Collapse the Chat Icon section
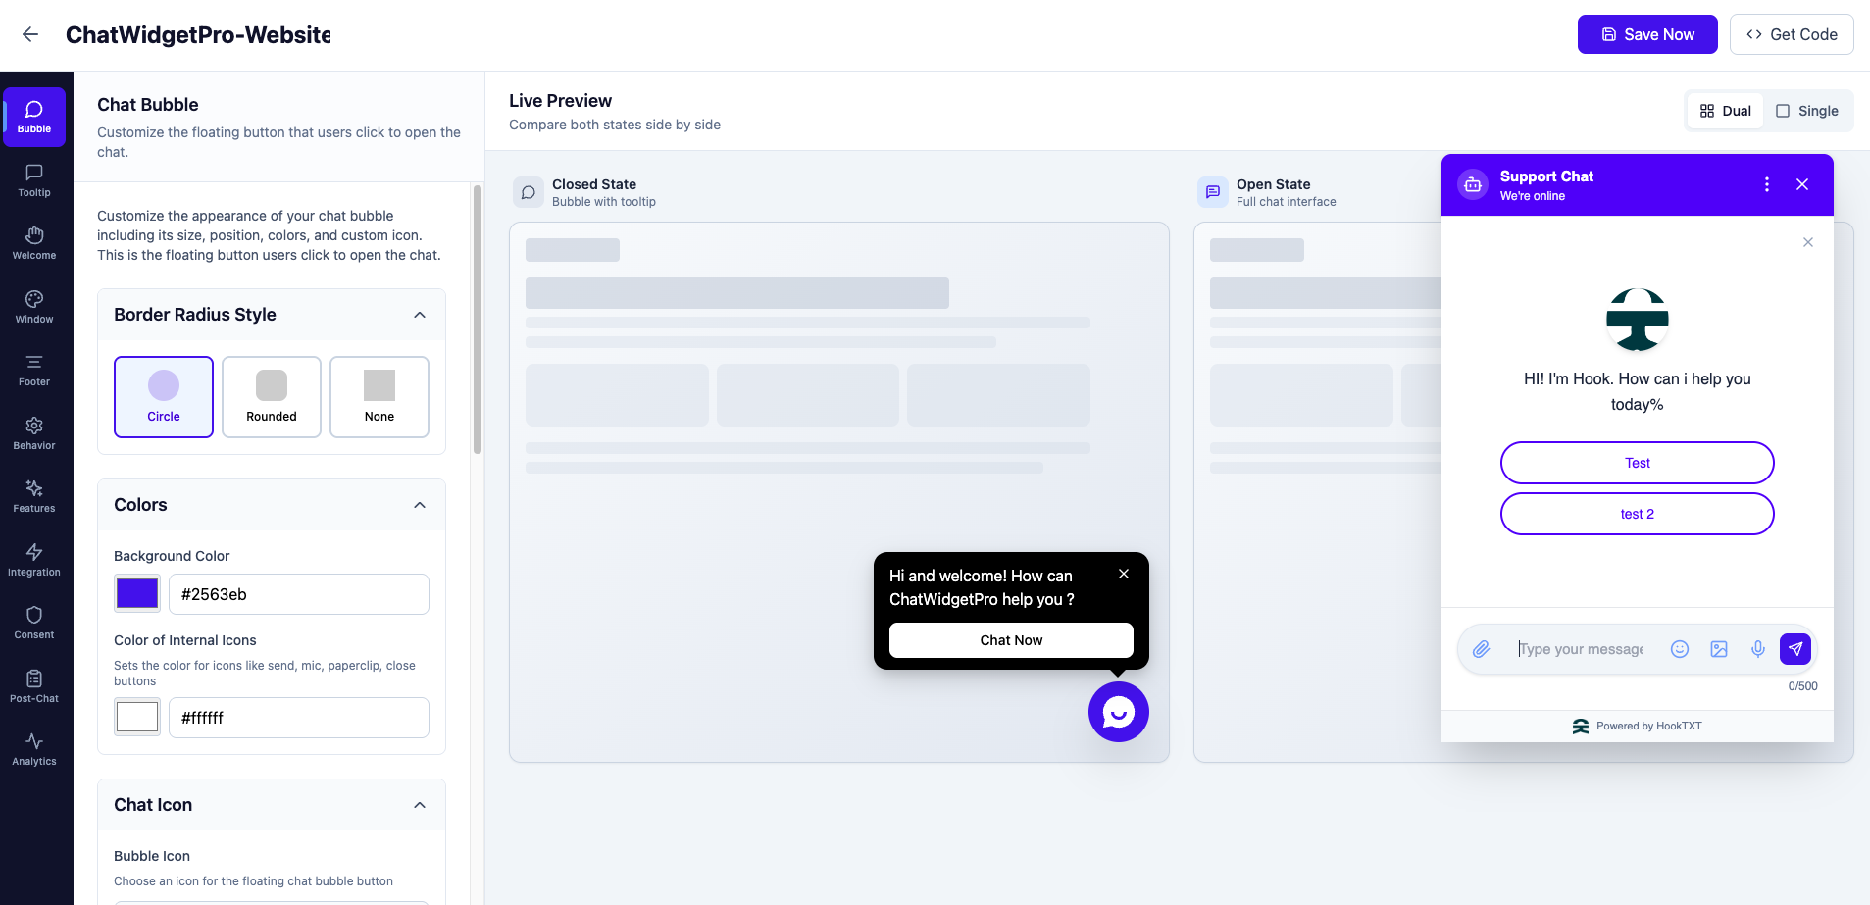Screen dimensions: 1870x905 pos(420,804)
